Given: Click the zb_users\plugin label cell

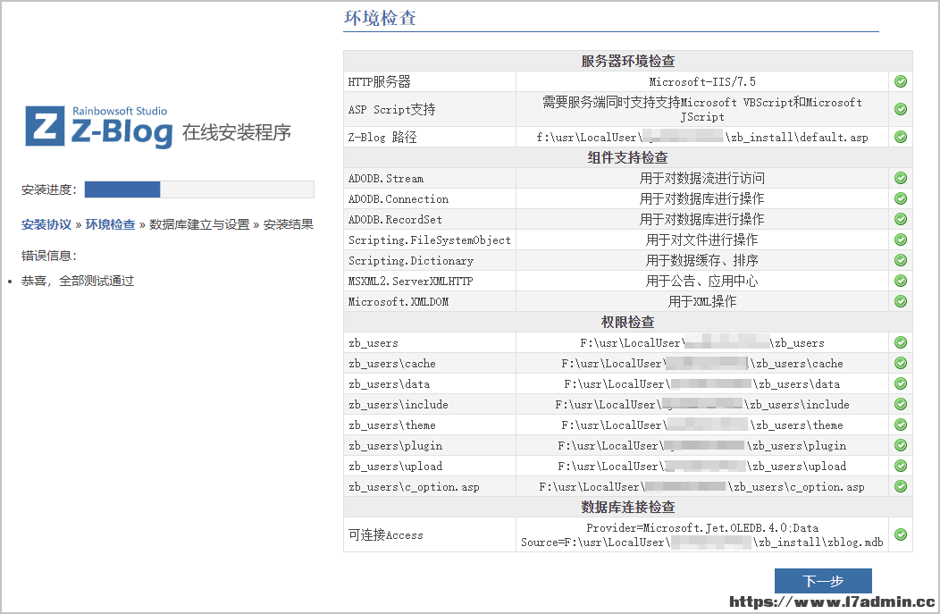Looking at the screenshot, I should (429, 445).
